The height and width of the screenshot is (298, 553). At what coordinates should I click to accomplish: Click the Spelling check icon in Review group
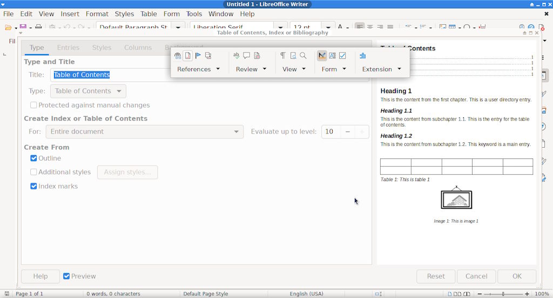236,56
